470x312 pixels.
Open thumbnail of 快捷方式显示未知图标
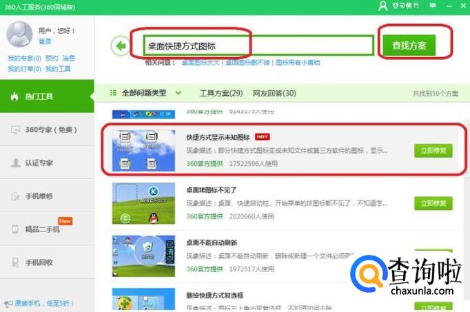[x=143, y=151]
